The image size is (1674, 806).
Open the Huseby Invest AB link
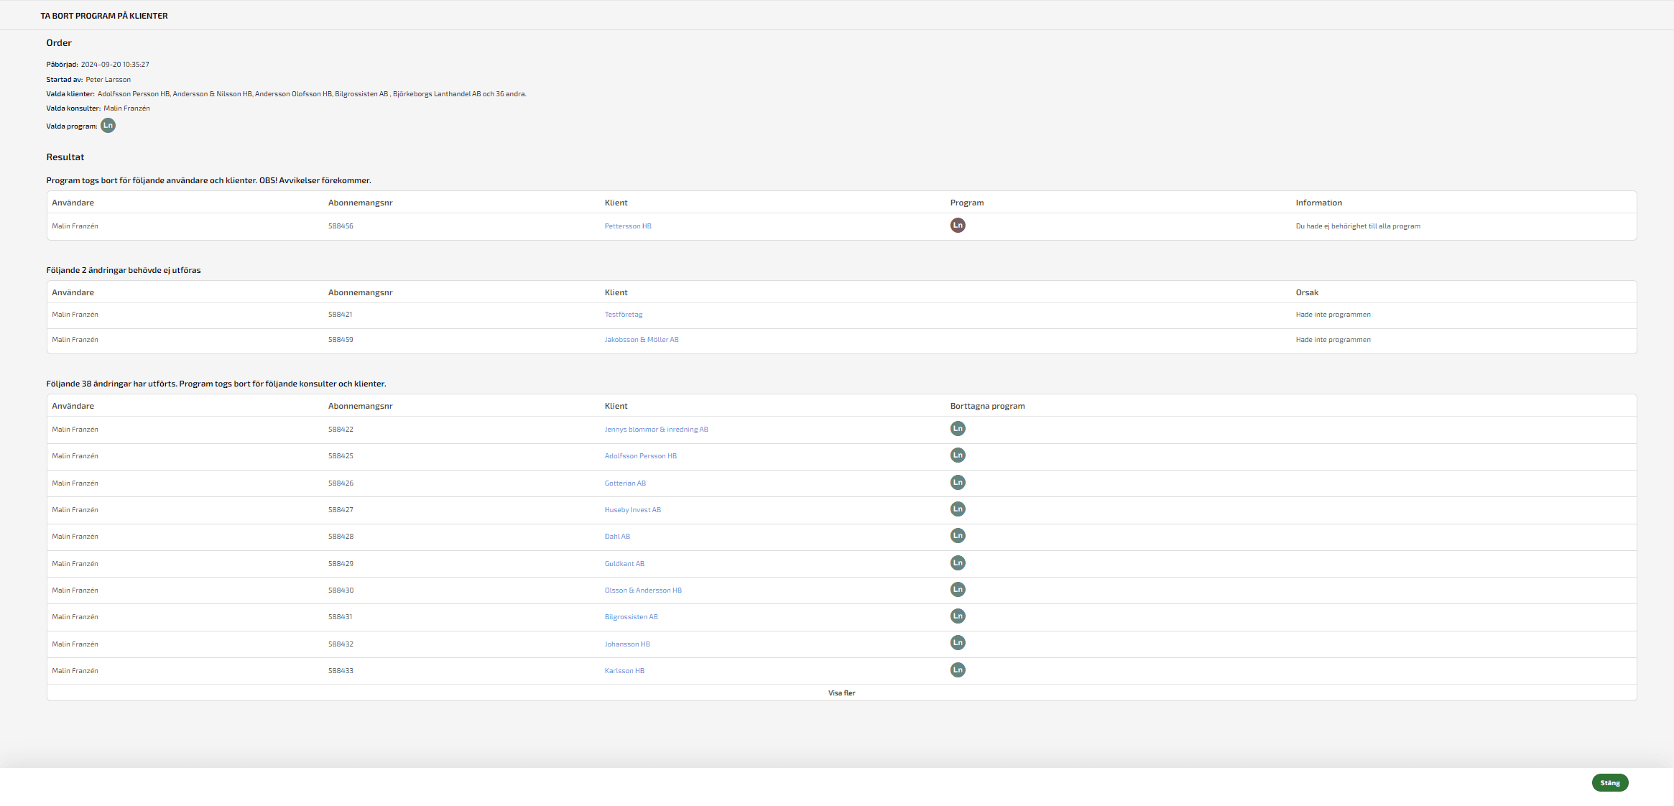pos(632,510)
